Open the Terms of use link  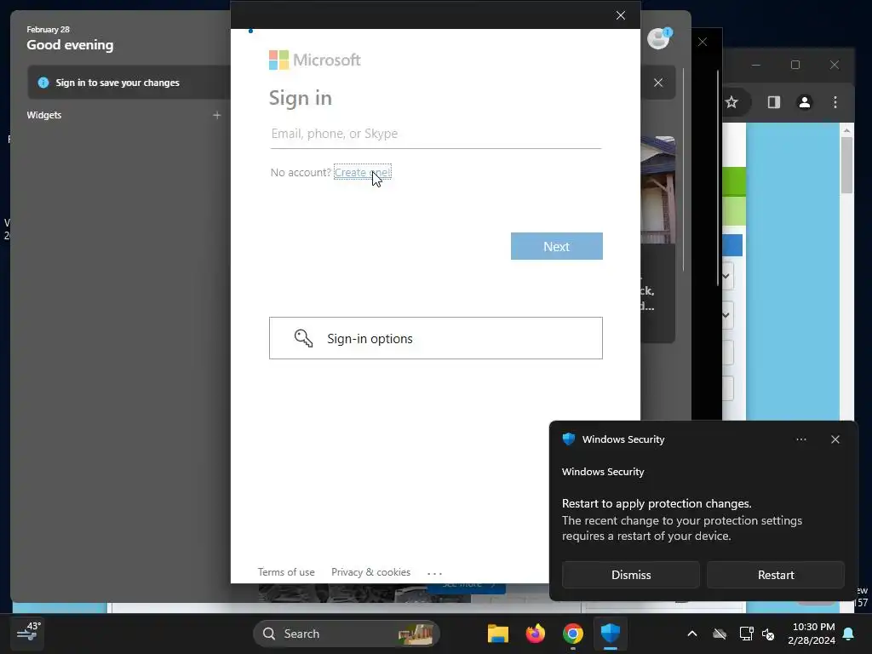pos(286,572)
